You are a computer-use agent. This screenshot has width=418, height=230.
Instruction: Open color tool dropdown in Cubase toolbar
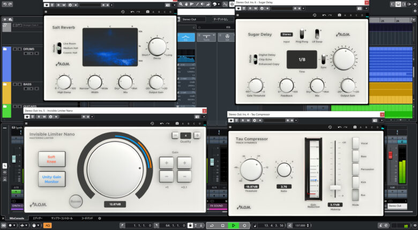(219, 4)
